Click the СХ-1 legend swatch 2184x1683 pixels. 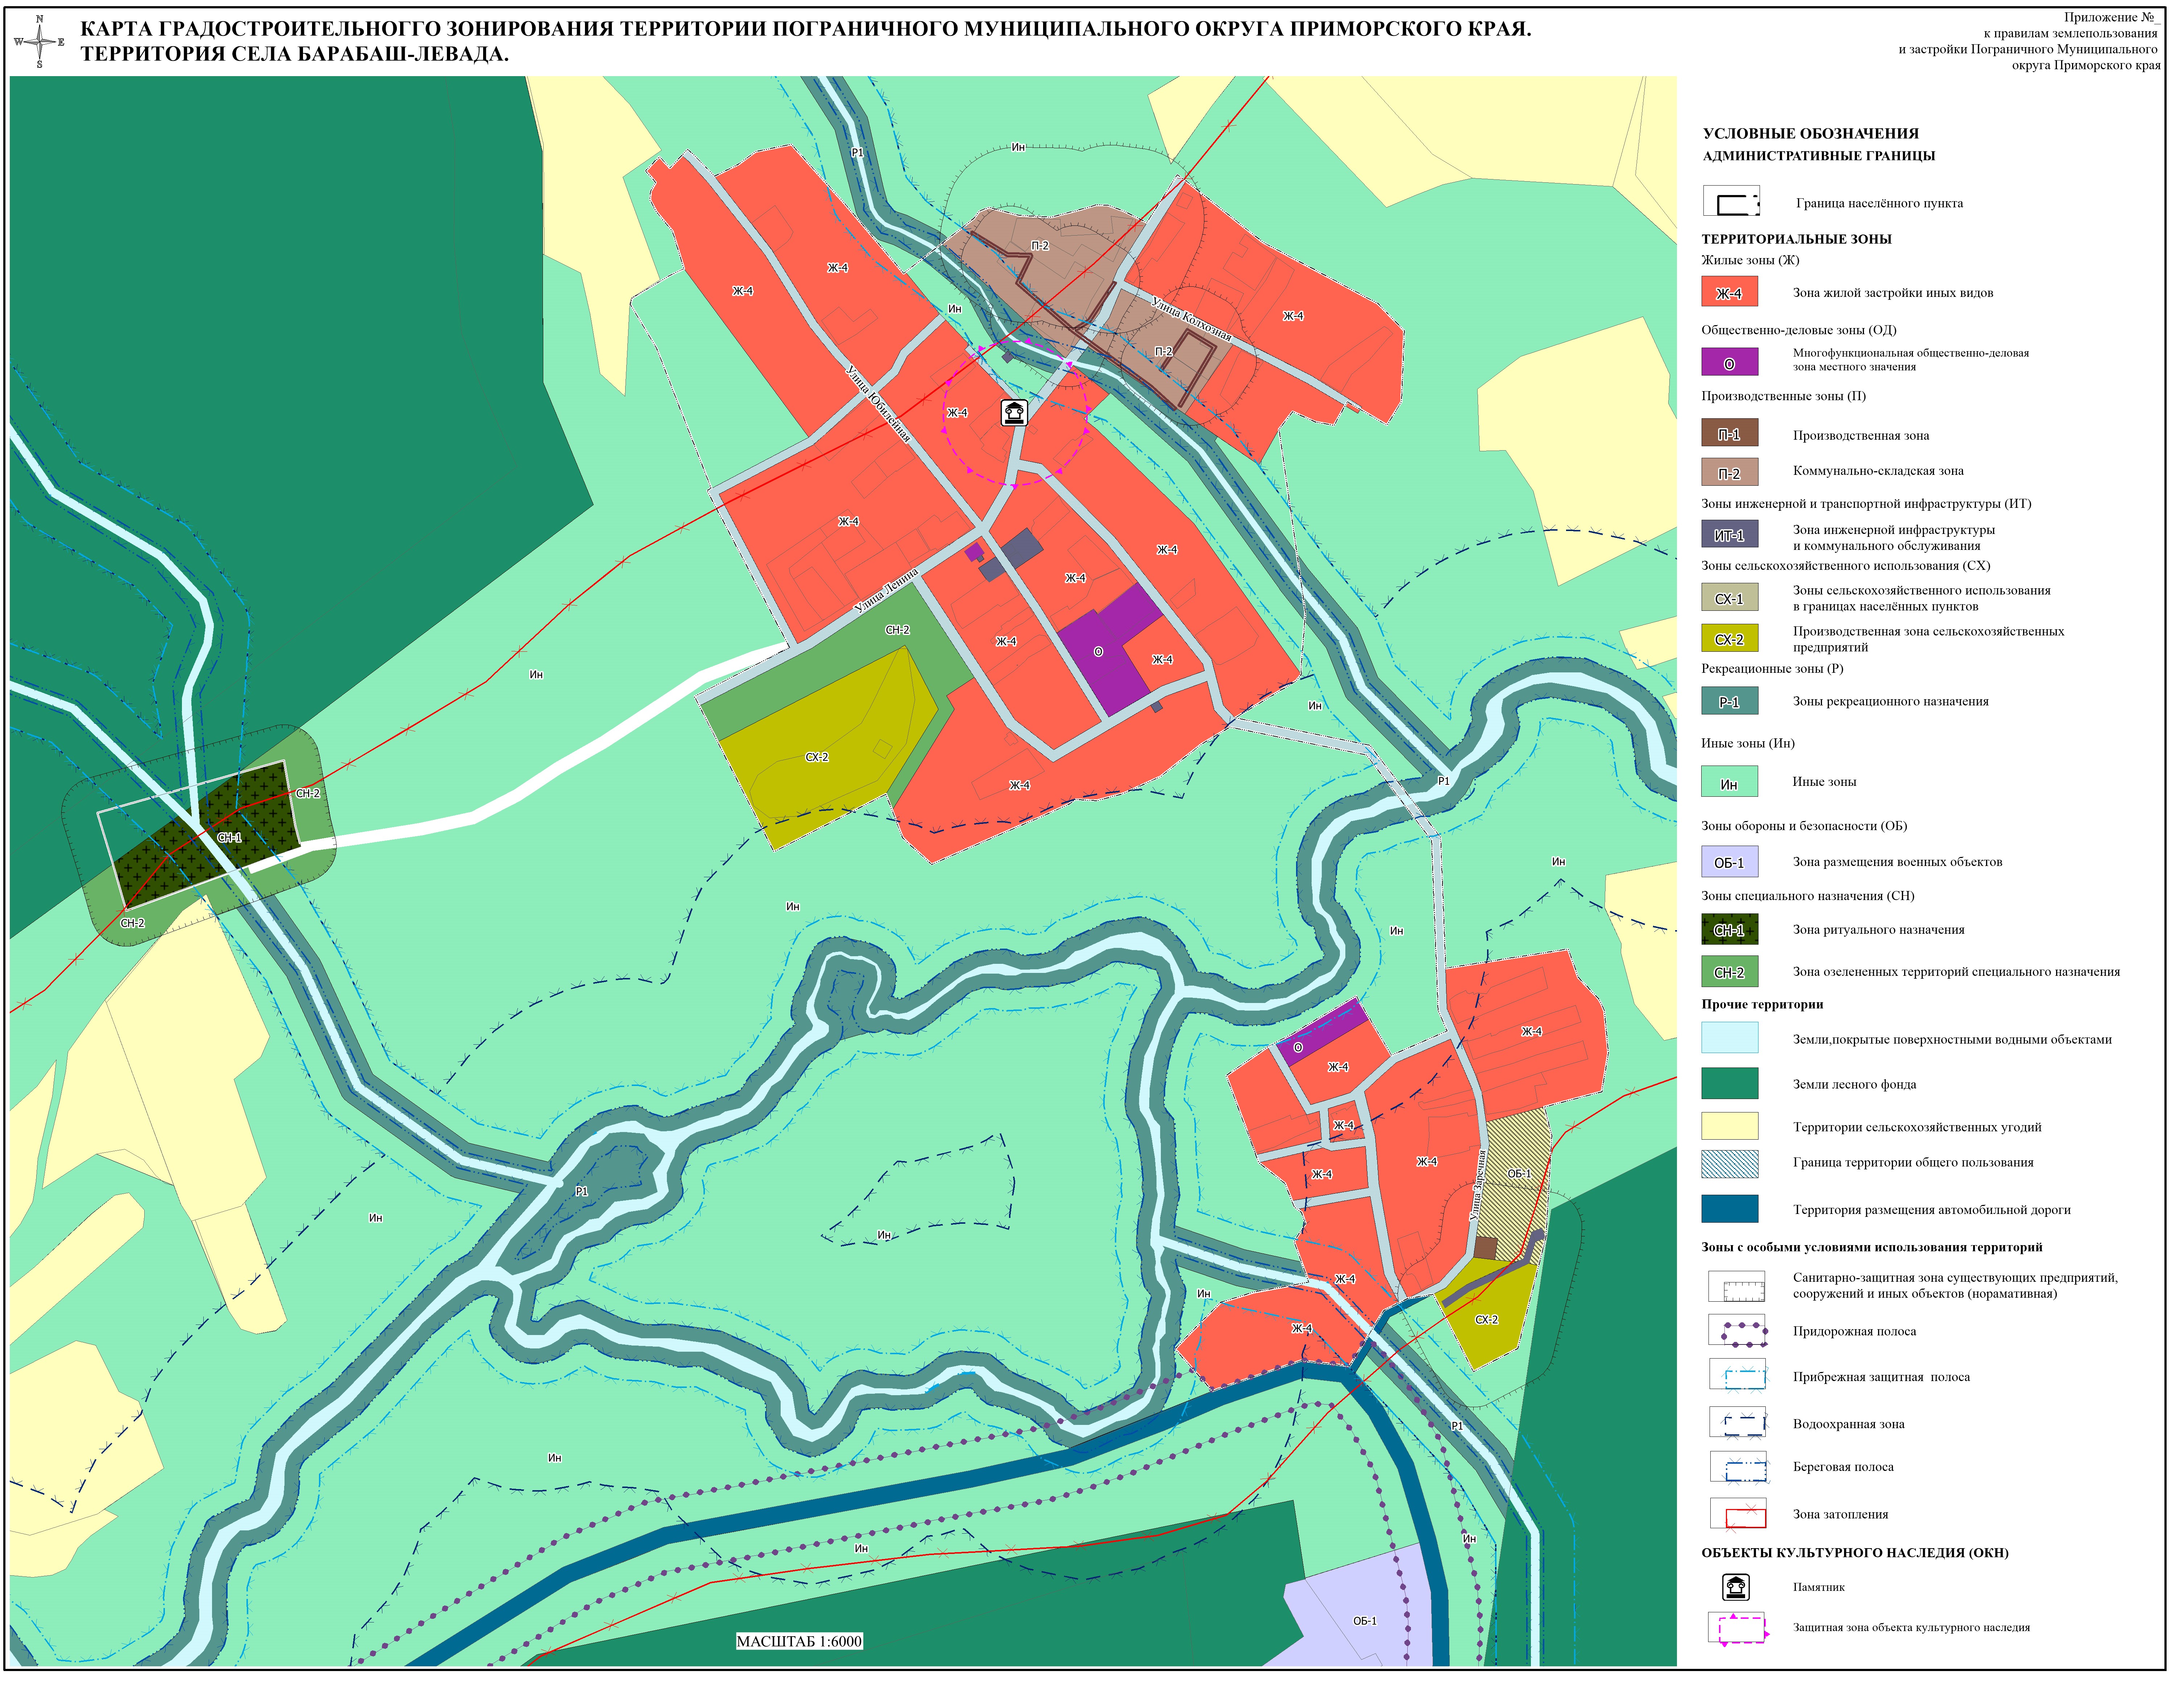[x=1730, y=597]
